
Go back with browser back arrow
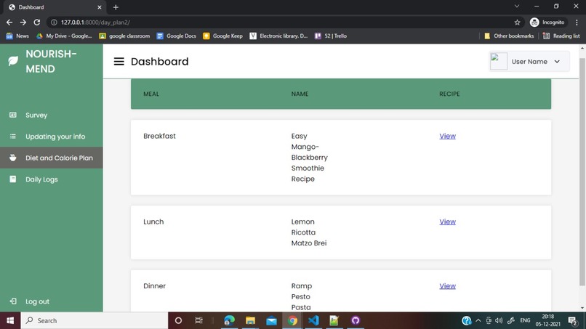click(x=9, y=23)
